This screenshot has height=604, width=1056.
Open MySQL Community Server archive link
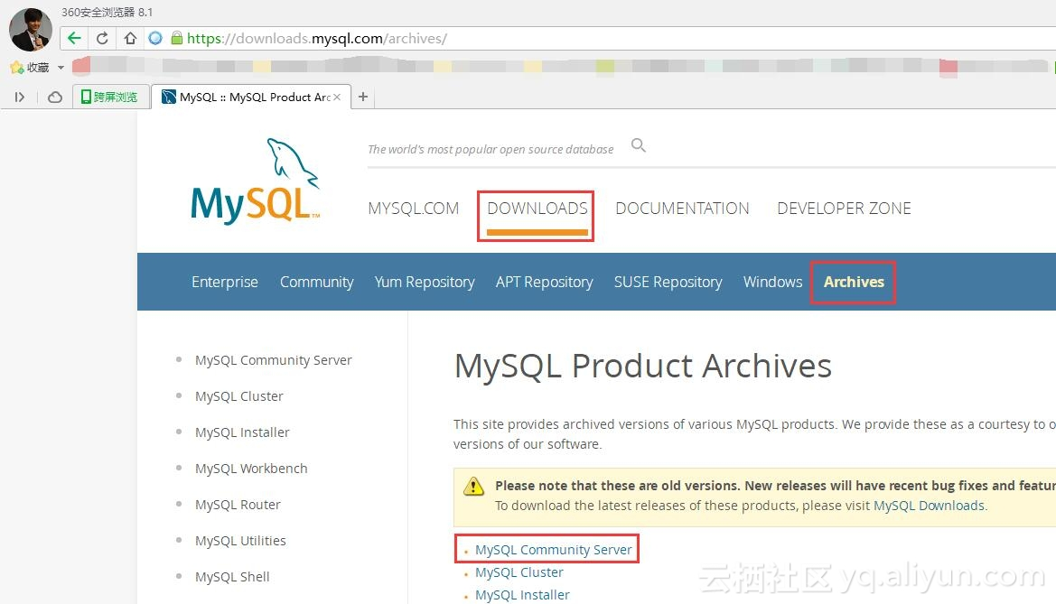tap(554, 550)
